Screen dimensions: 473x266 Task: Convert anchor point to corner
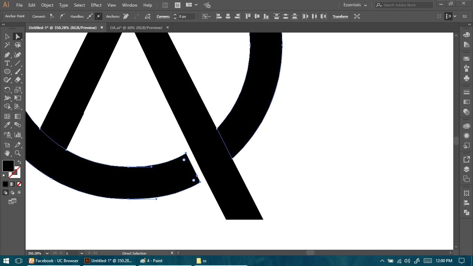coord(52,16)
